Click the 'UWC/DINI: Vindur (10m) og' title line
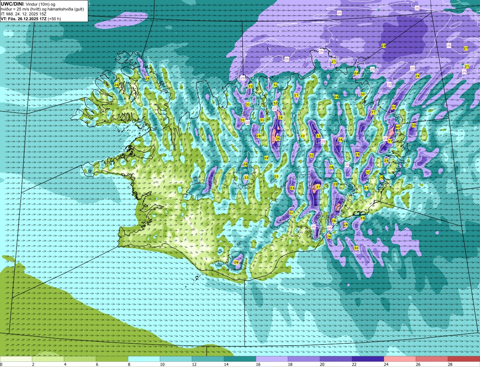480x367 pixels. click(x=28, y=4)
